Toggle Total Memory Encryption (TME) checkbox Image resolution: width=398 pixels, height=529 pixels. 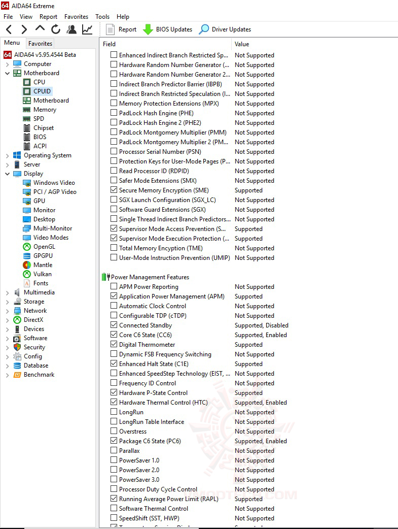tap(114, 248)
